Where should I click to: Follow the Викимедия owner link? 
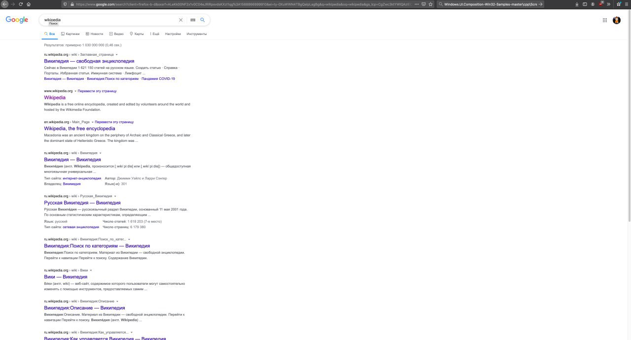pyautogui.click(x=72, y=184)
